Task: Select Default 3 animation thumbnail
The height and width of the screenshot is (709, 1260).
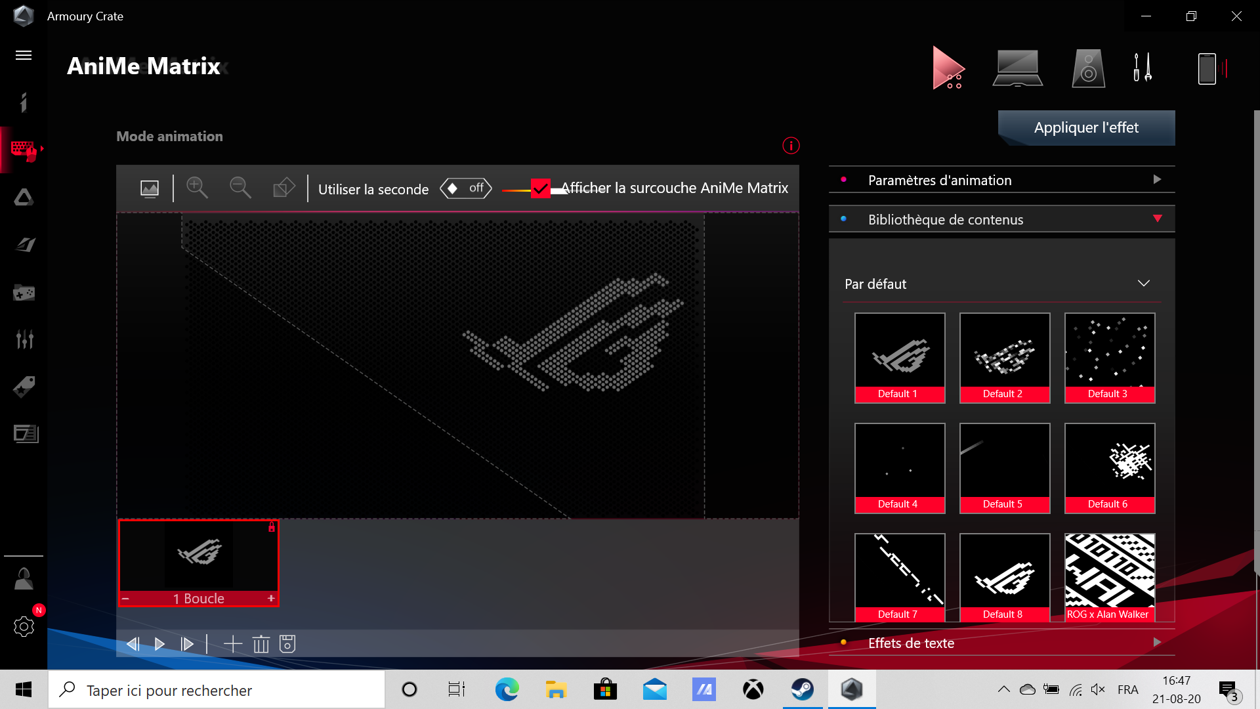Action: 1110,358
